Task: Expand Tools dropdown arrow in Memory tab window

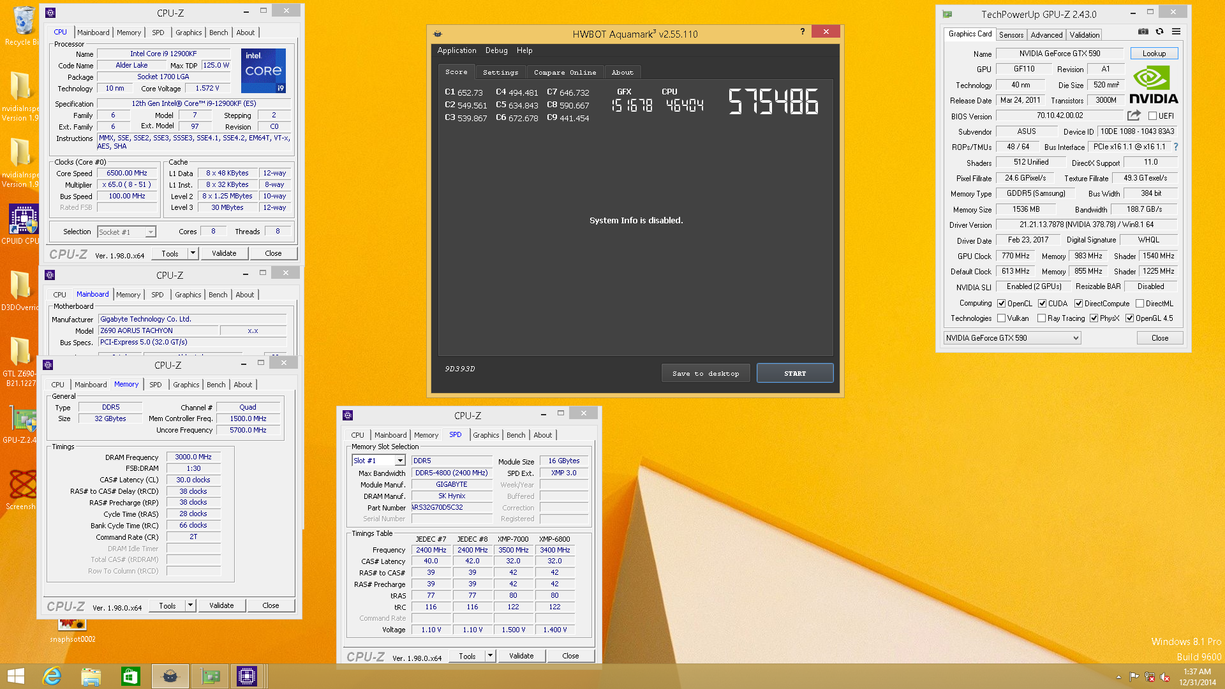Action: pyautogui.click(x=190, y=605)
